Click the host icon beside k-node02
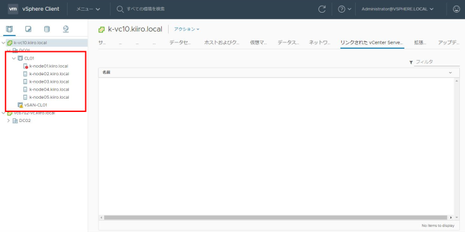The width and height of the screenshot is (465, 232). (x=25, y=74)
